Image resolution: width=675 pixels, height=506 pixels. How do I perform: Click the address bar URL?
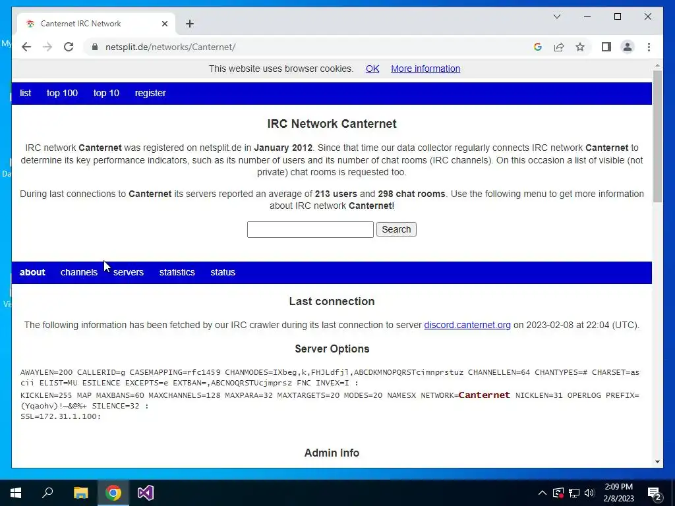coord(171,47)
